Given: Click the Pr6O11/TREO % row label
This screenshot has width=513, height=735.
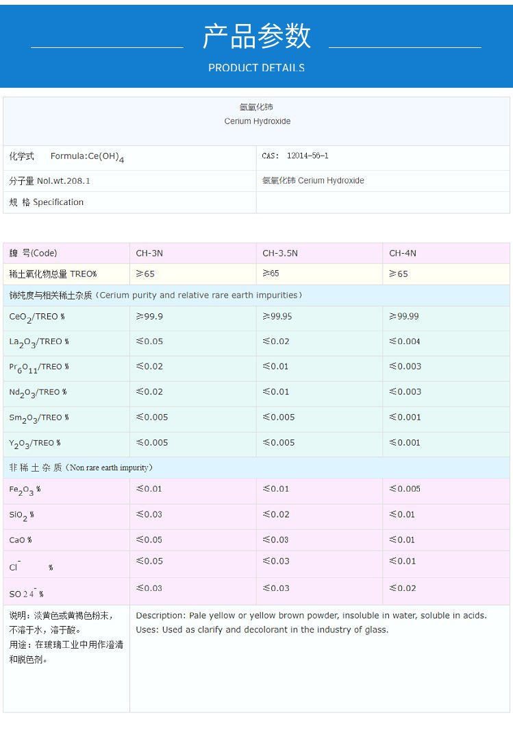Looking at the screenshot, I should 39,367.
